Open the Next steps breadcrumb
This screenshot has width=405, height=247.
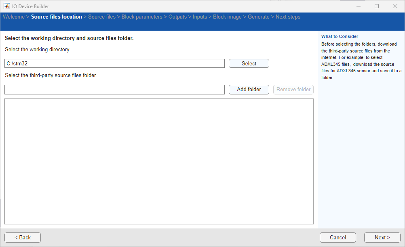[x=288, y=17]
